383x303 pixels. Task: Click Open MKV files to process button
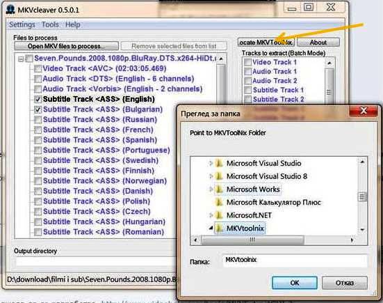coord(66,46)
